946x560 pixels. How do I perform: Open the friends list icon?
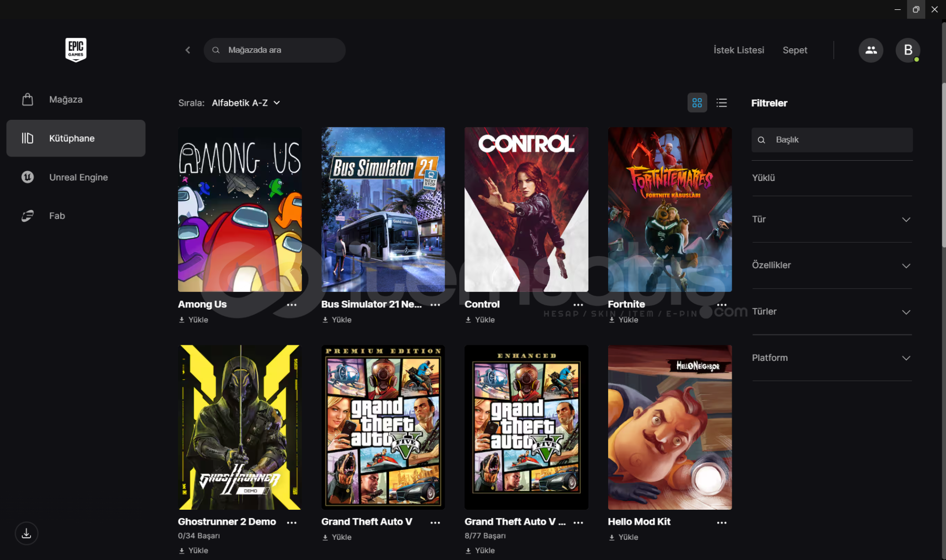pos(871,50)
